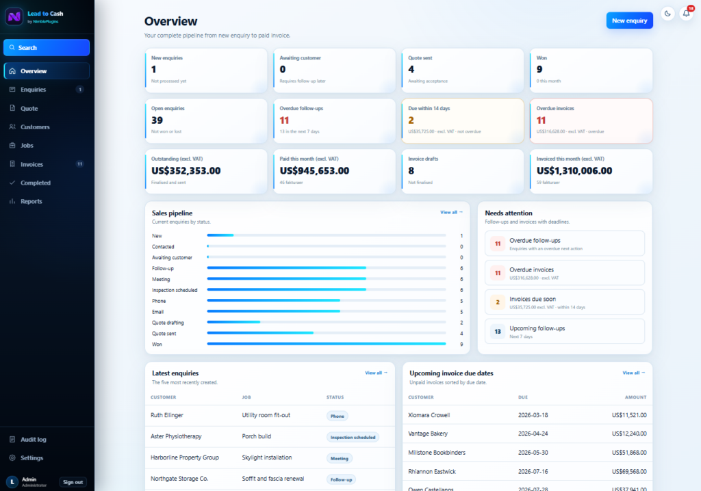Open the Overdue invoices attention item

point(565,273)
